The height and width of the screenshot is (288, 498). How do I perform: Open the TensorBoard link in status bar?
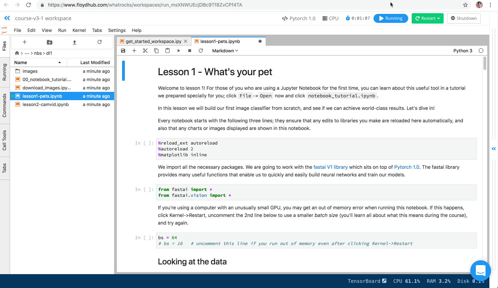(367, 281)
